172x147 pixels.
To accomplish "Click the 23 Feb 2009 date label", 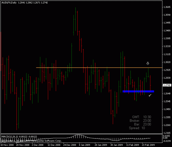I will (148, 145).
